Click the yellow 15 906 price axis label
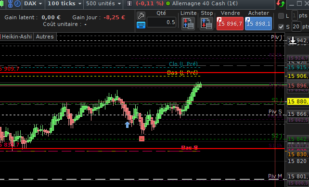 pyautogui.click(x=298, y=76)
